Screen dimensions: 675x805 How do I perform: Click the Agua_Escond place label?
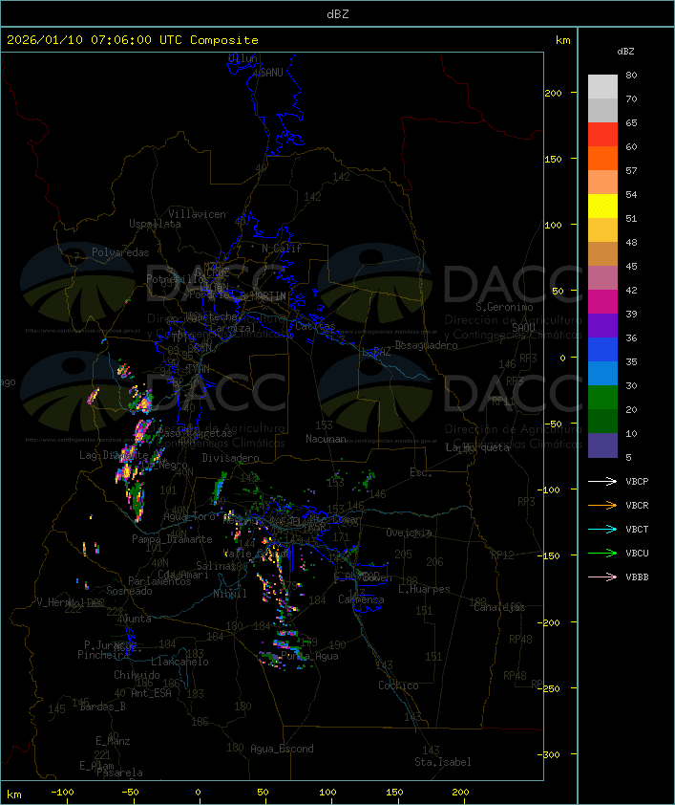pos(282,749)
